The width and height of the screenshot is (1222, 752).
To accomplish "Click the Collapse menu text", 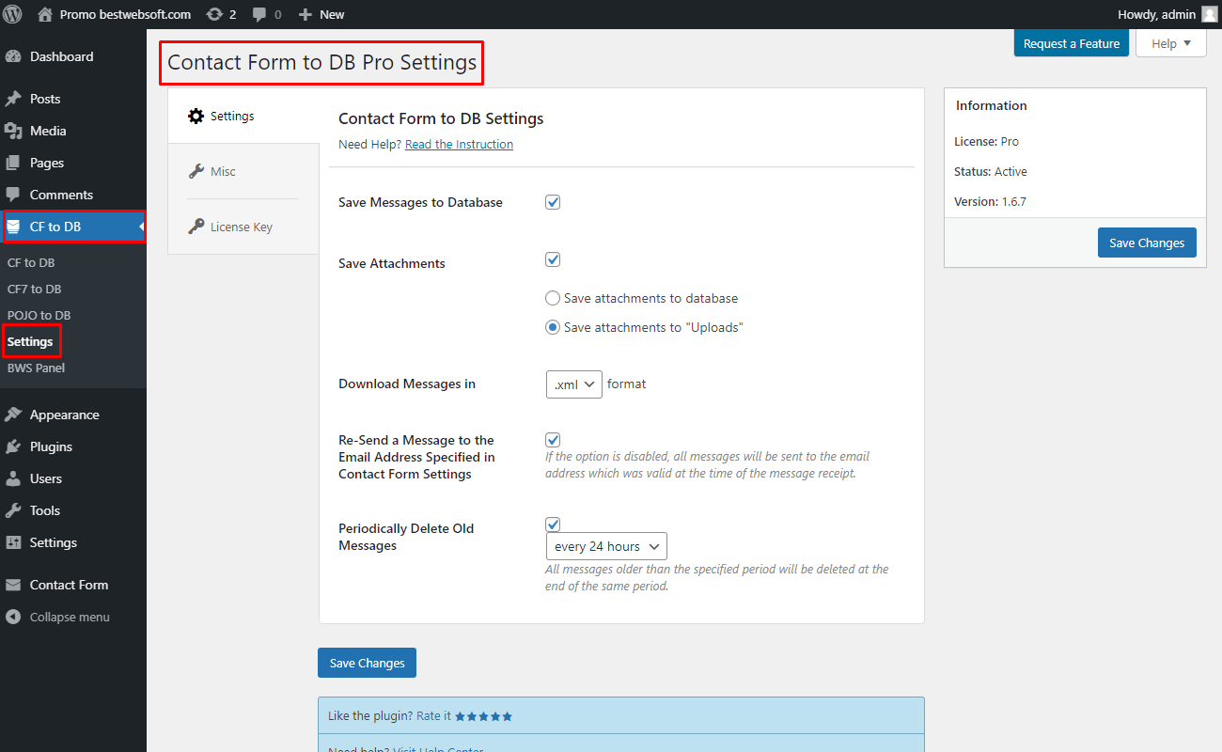I will [x=70, y=617].
